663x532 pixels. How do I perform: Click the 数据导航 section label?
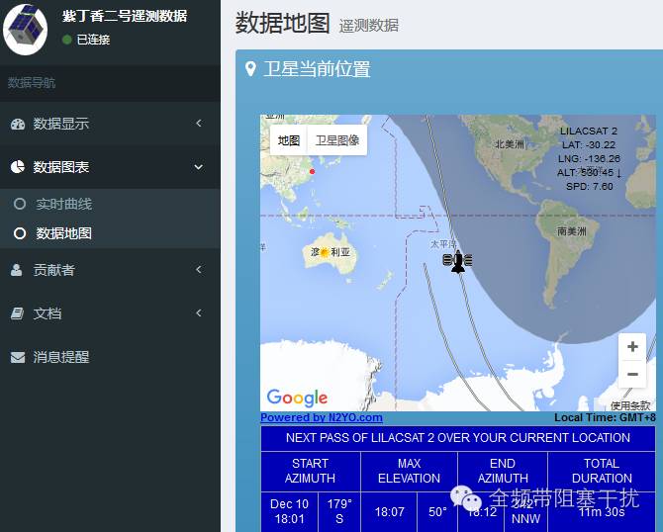coord(32,83)
